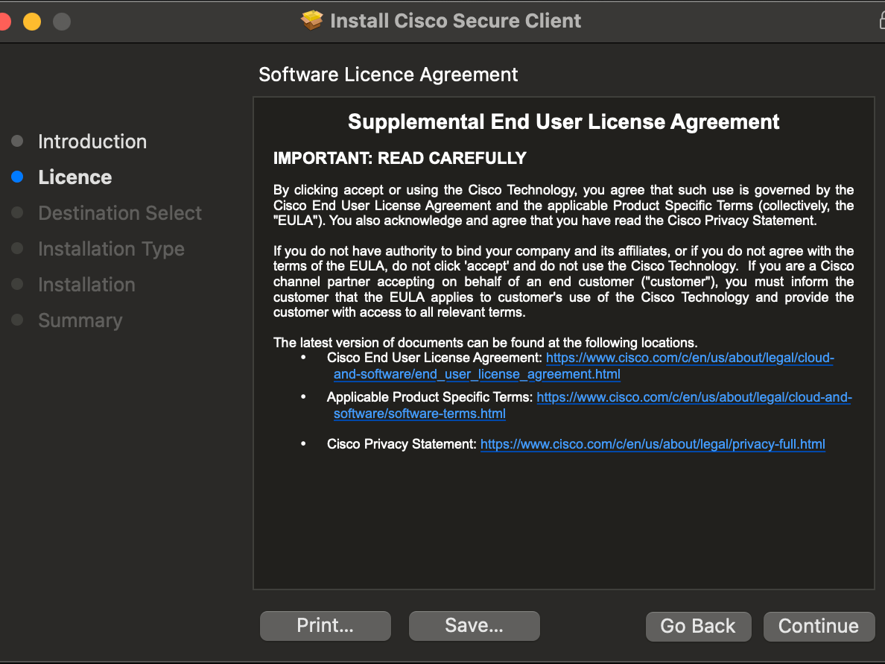
Task: Go Back to the previous installer step
Action: (697, 626)
